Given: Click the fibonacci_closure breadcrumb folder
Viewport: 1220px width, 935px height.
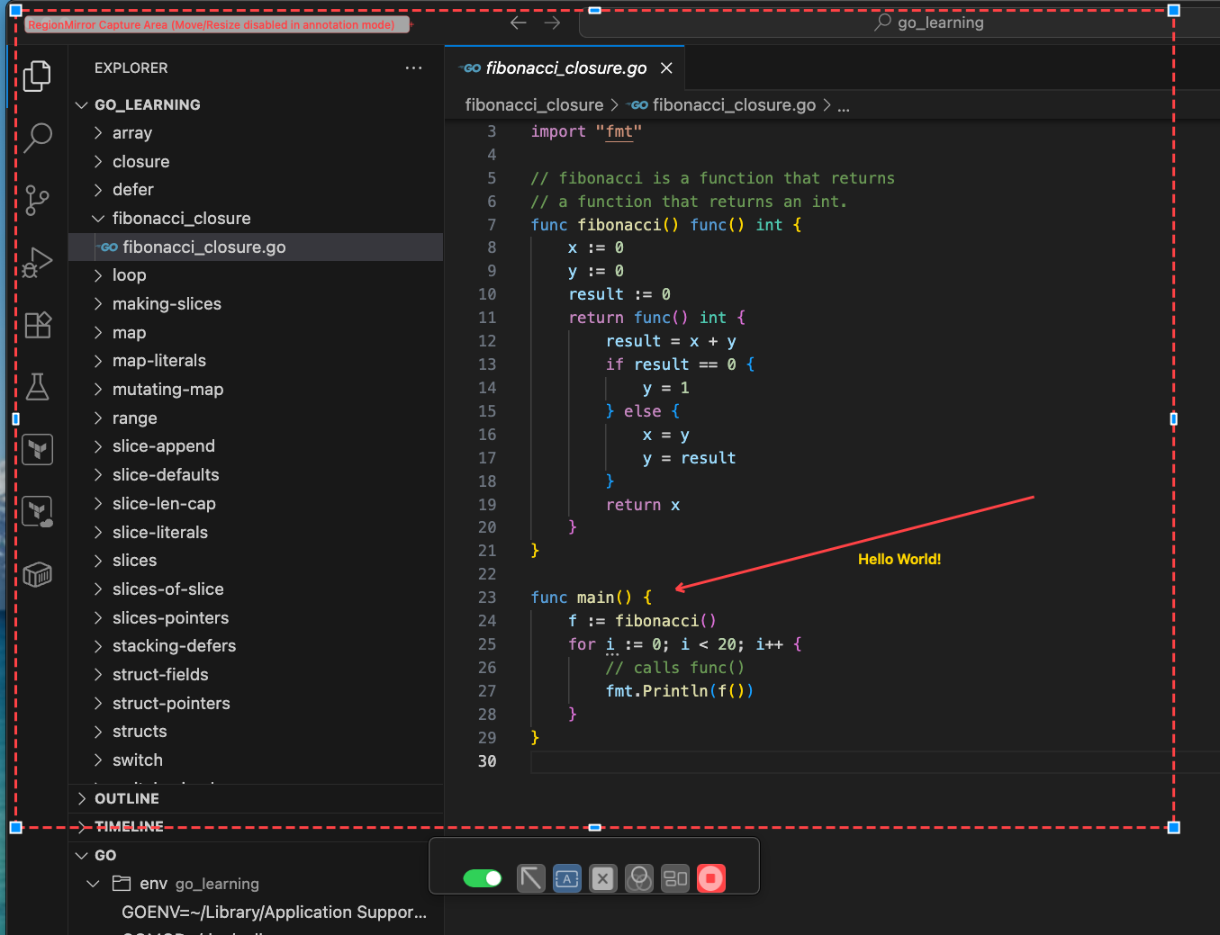Looking at the screenshot, I should pyautogui.click(x=534, y=105).
